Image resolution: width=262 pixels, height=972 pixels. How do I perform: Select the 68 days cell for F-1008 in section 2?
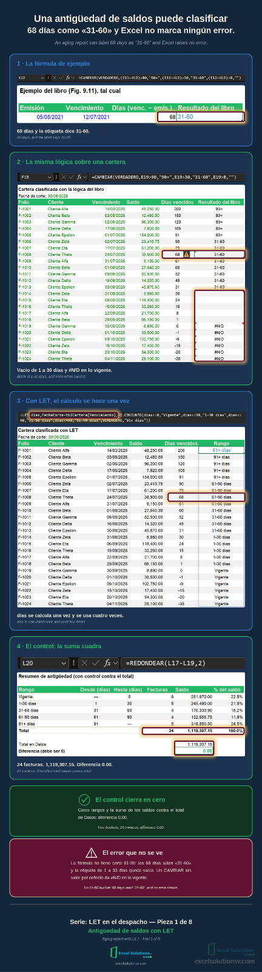(177, 255)
